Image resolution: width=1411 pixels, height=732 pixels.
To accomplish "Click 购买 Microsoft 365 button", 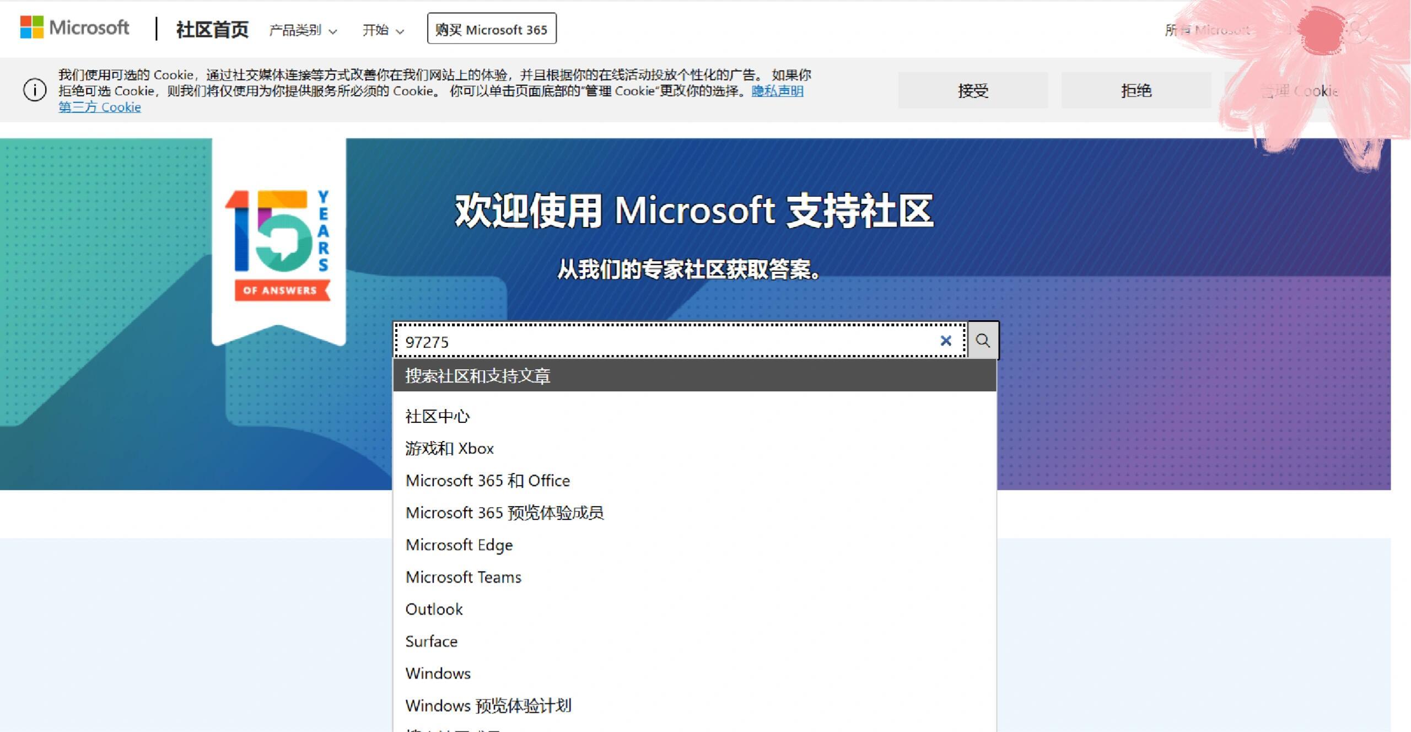I will point(491,29).
